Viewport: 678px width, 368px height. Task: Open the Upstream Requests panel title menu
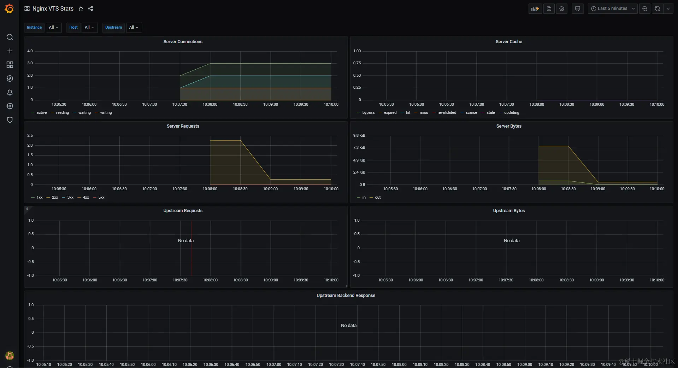coord(183,211)
